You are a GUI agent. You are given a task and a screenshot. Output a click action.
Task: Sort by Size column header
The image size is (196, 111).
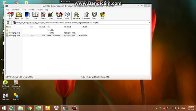click(x=32, y=27)
